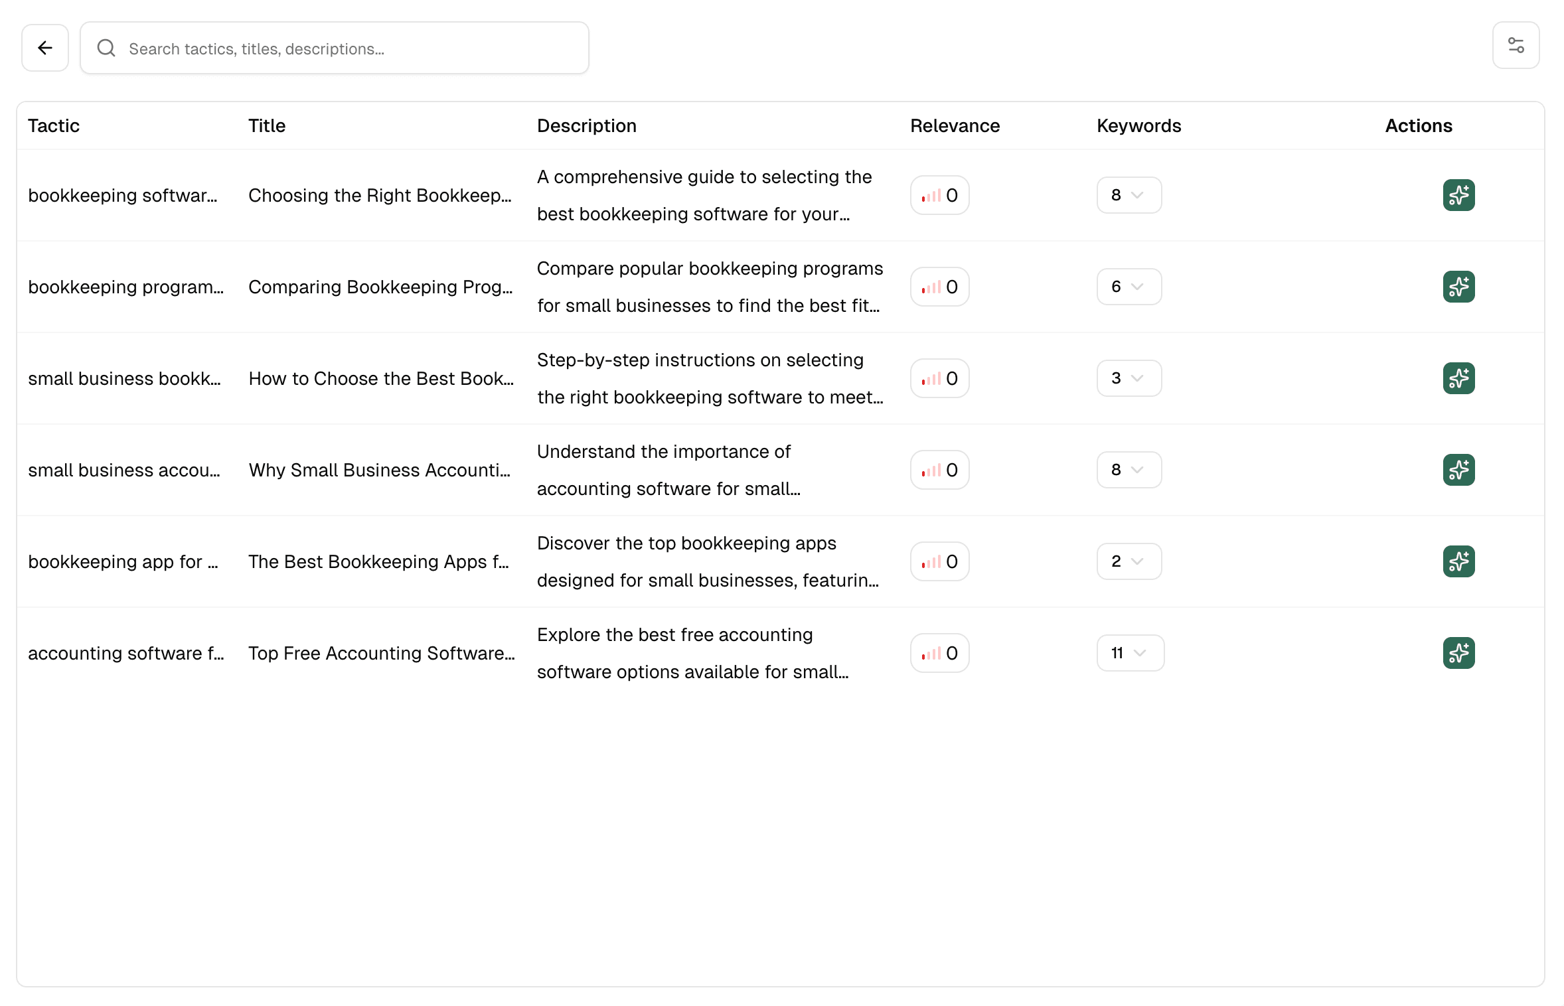Click the sparkle action icon for Top Free Accounting Software row
The image size is (1564, 1006).
[x=1458, y=653]
